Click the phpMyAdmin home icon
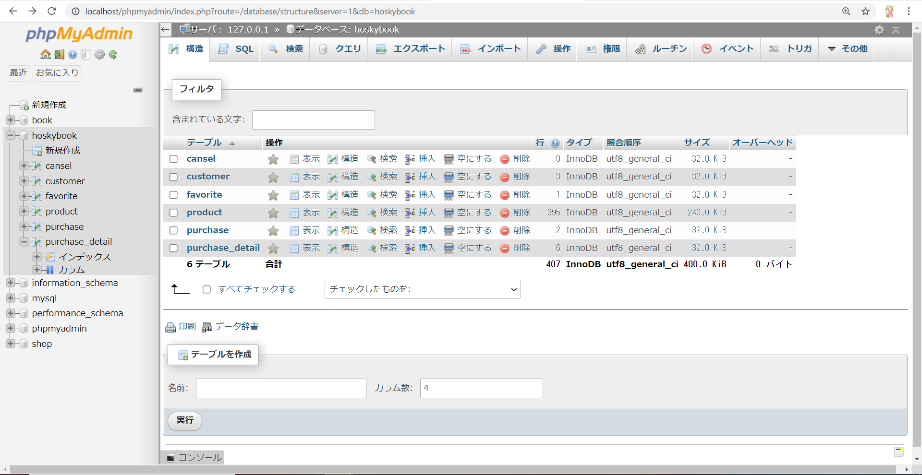Screen dimensions: 922x475 [x=46, y=54]
